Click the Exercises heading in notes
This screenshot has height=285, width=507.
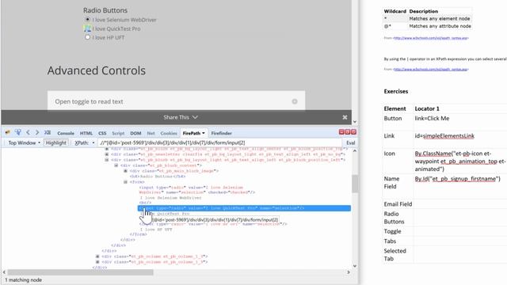click(396, 92)
